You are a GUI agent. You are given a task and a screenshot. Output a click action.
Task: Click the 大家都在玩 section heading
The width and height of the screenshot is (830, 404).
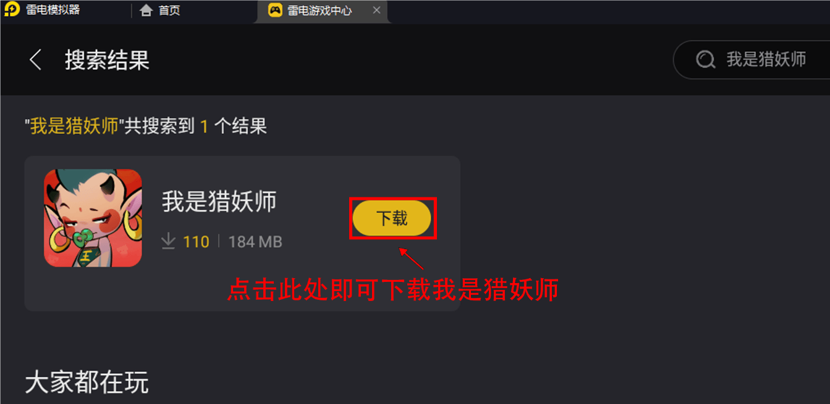click(x=87, y=382)
